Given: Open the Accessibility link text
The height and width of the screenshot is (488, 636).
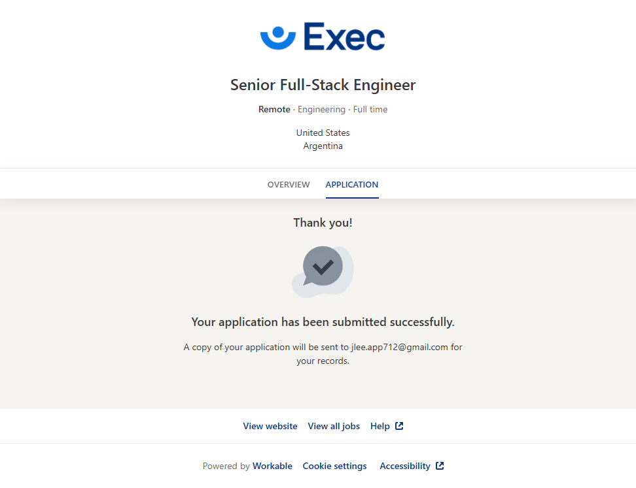Looking at the screenshot, I should [x=405, y=466].
